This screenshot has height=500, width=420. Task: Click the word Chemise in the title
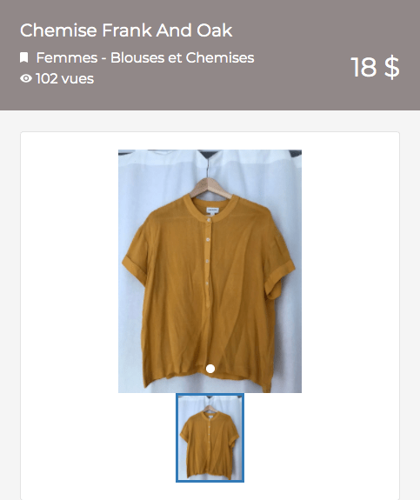58,30
